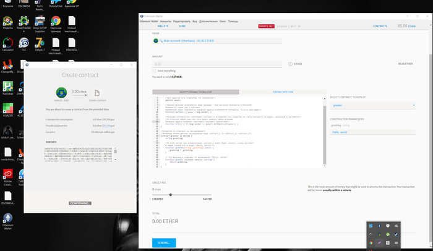Click the fee slider handle between Cheaper and Faster
This screenshot has height=251, width=433.
coord(171,195)
